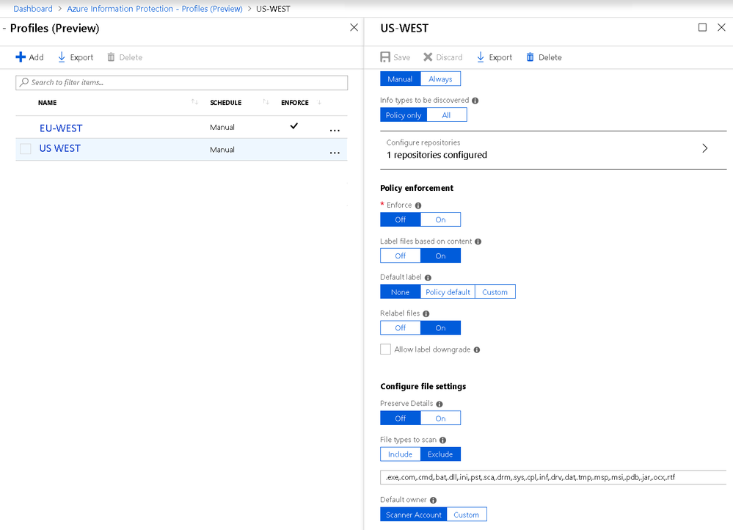Click the info icon beside Relabel files
The height and width of the screenshot is (530, 733).
pos(426,314)
